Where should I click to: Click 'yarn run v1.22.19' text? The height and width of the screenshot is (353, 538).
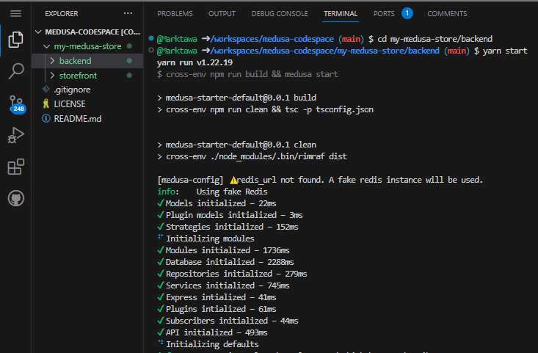click(195, 62)
